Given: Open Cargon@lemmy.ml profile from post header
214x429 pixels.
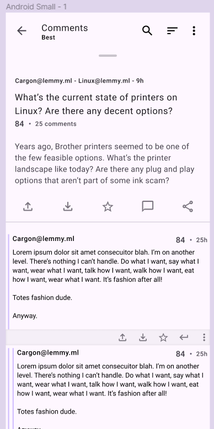Looking at the screenshot, I should [44, 81].
